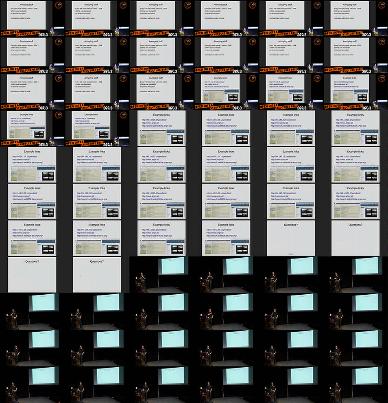Open the first "Questions?" slide thumbnail

(290, 238)
